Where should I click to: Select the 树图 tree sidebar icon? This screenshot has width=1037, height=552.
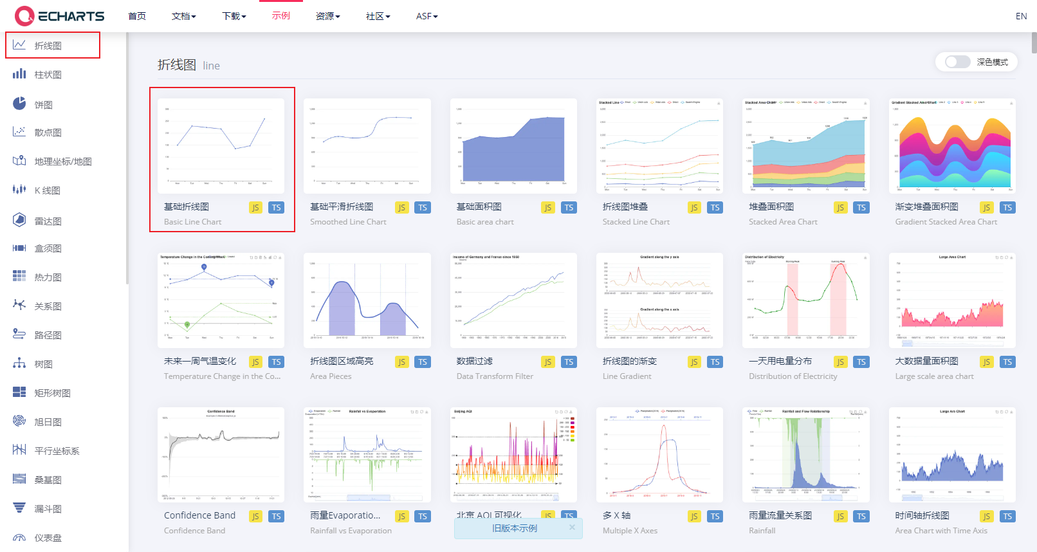click(19, 363)
